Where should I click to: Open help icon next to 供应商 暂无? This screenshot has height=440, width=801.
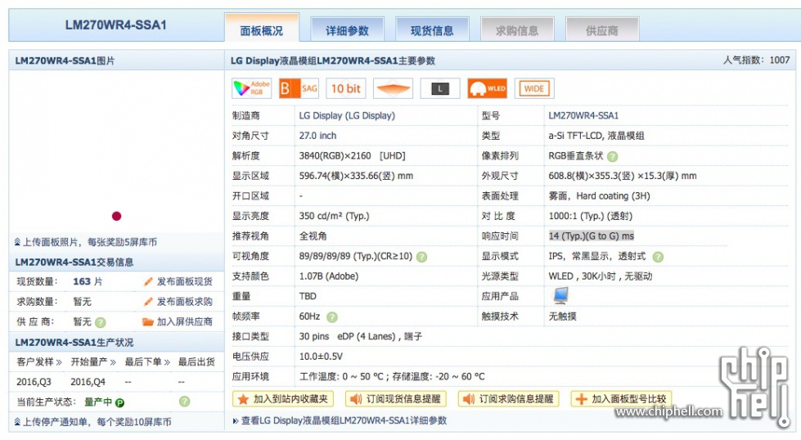point(101,322)
